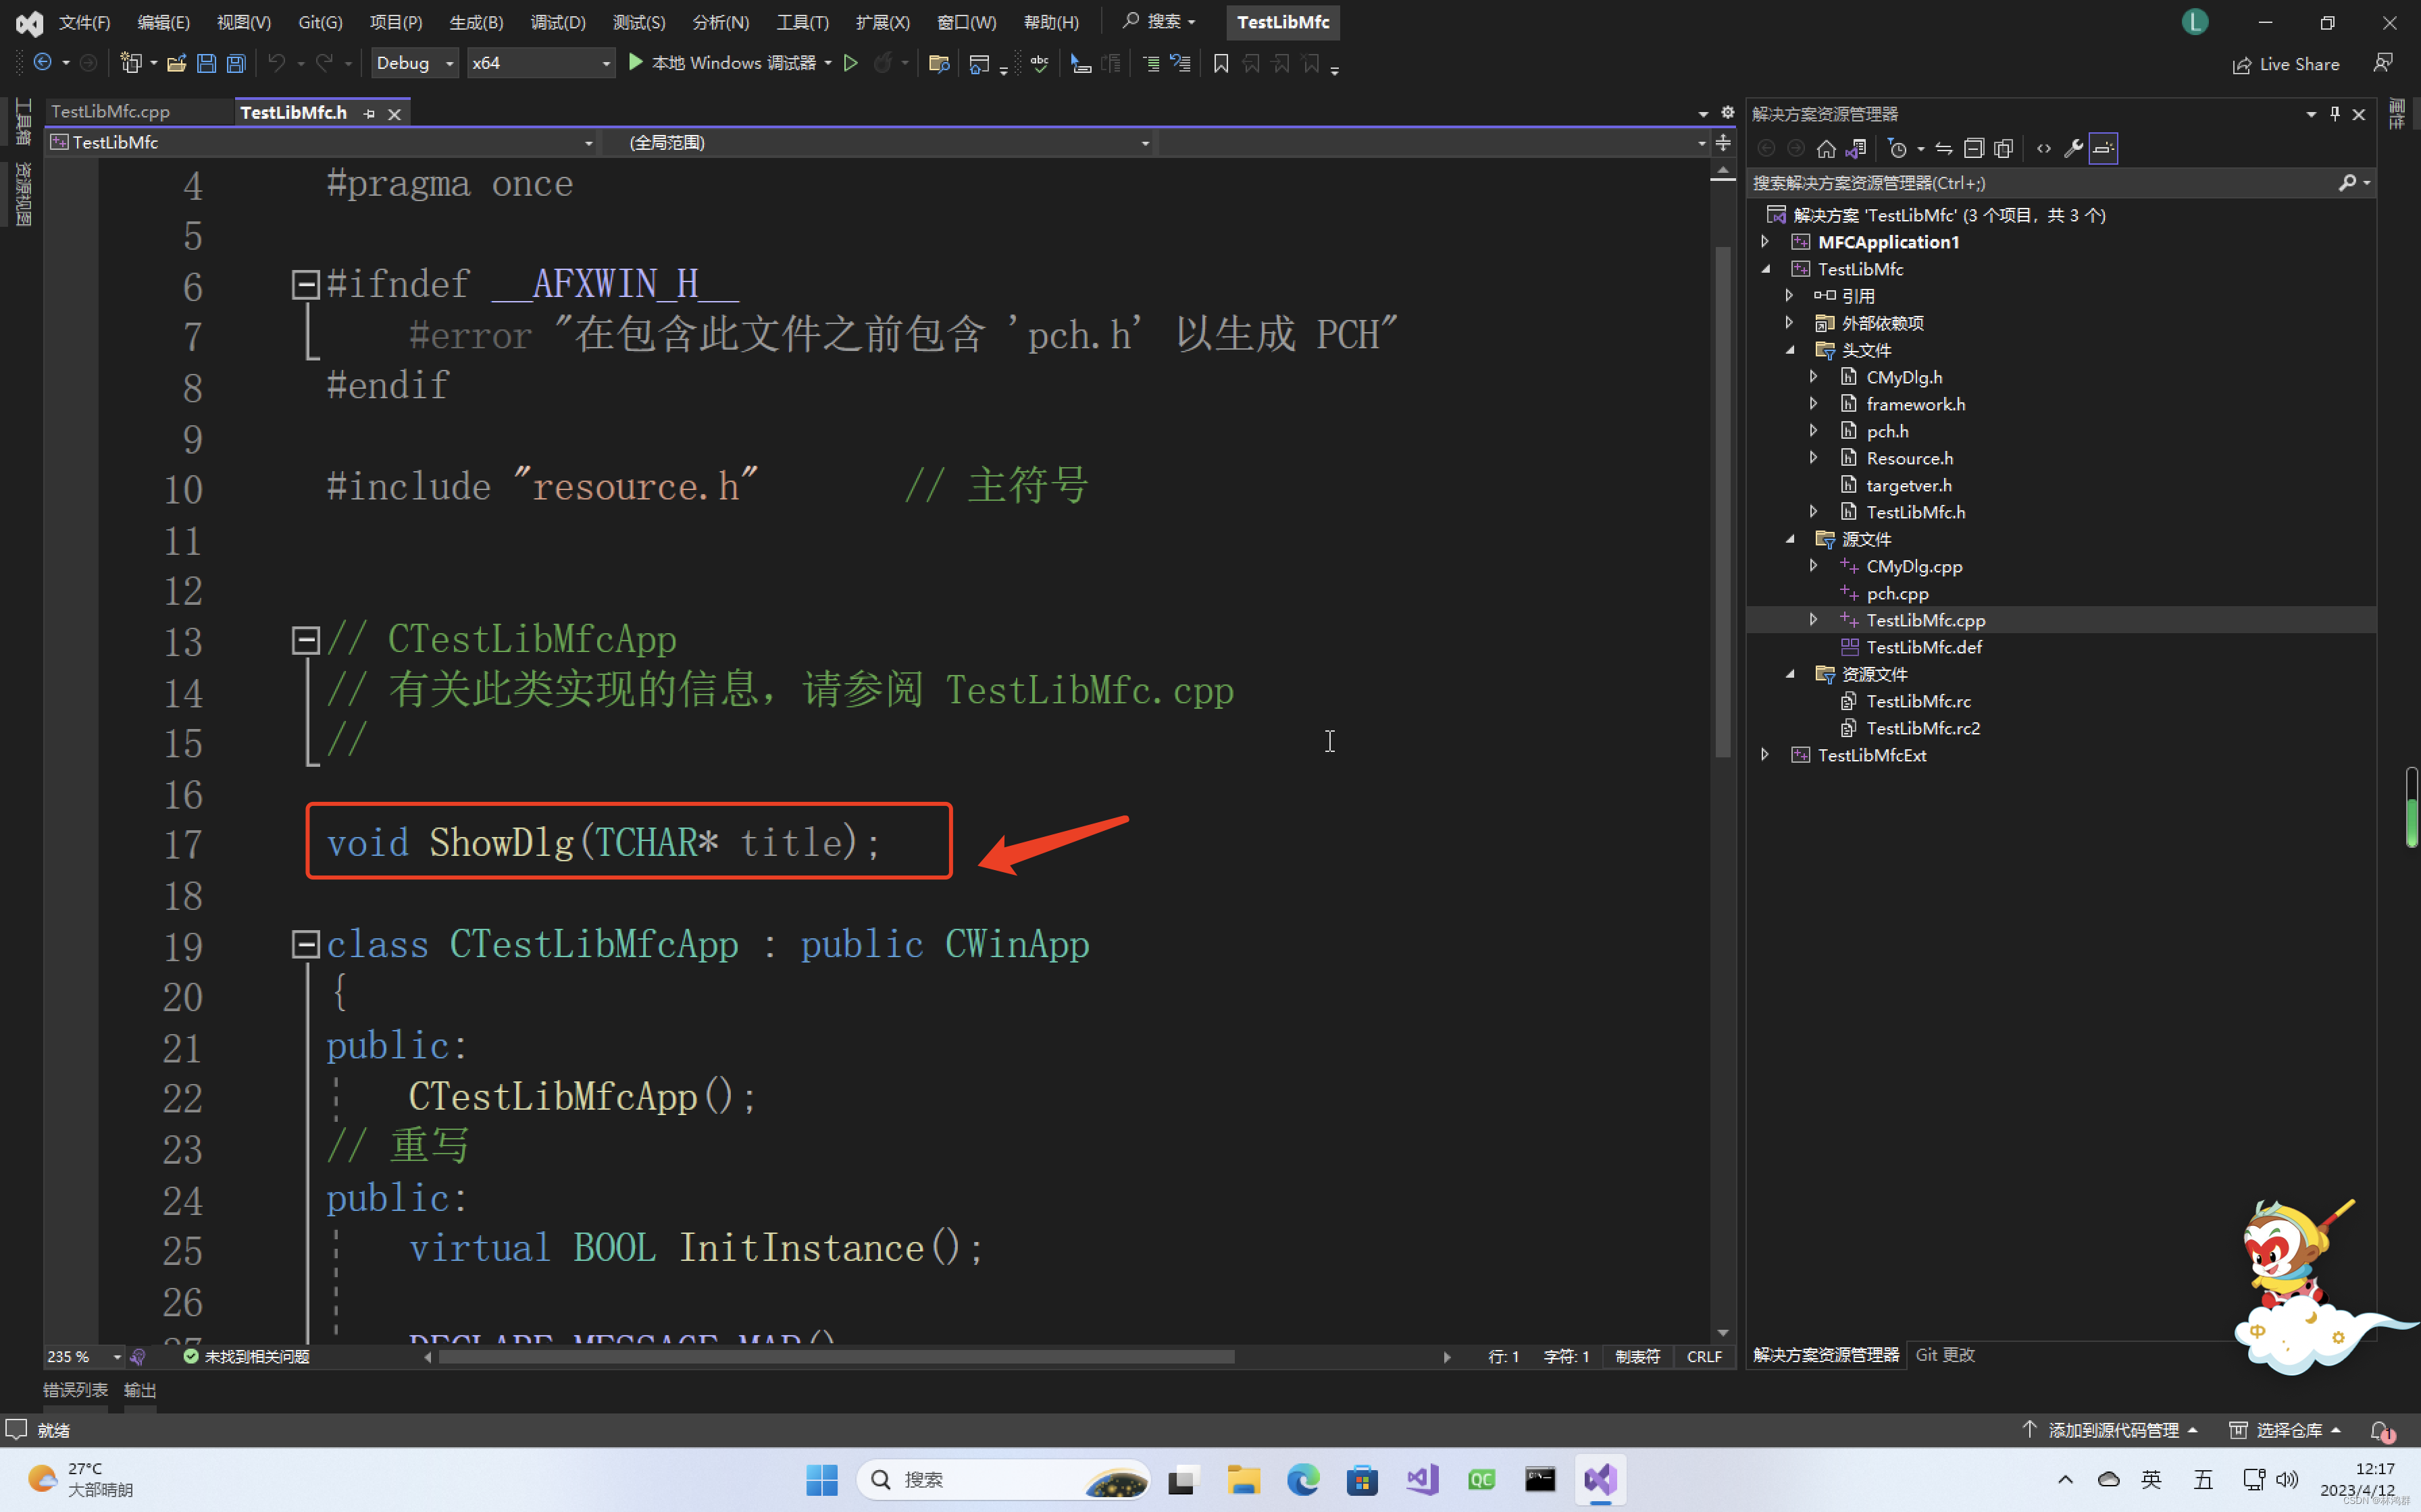Click the navigate backward arrow in main toolbar
Viewport: 2421px width, 1512px height.
pyautogui.click(x=43, y=63)
